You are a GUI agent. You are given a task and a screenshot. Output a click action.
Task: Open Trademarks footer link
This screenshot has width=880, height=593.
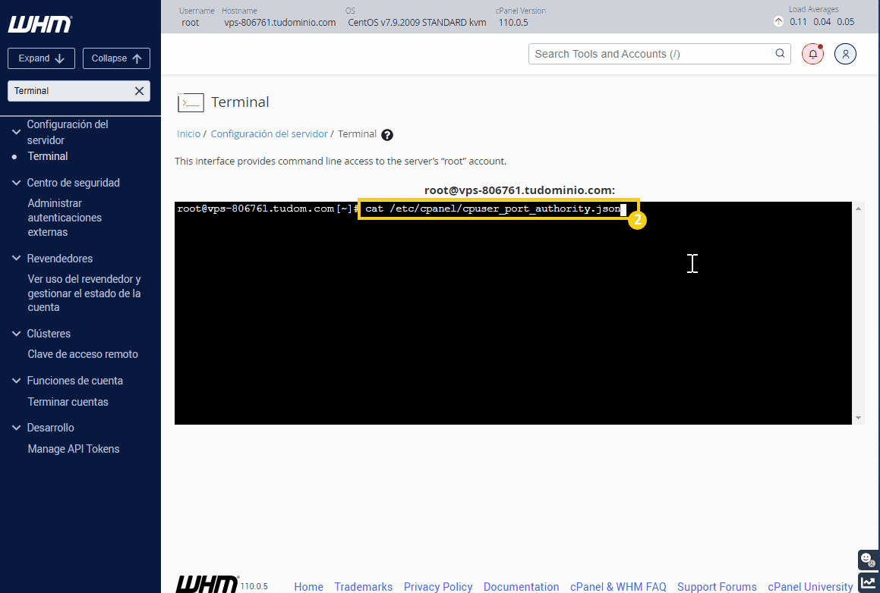click(x=363, y=586)
